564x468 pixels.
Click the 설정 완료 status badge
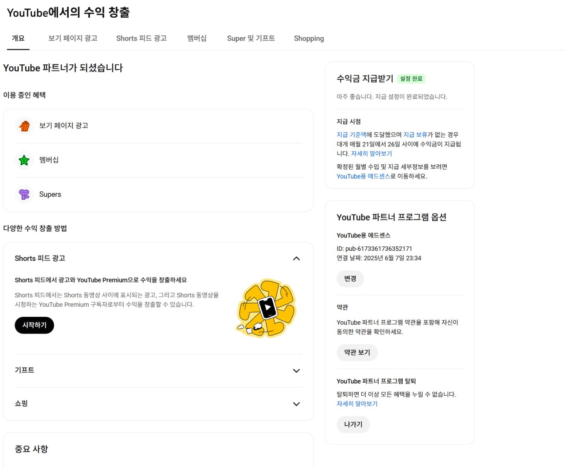click(x=411, y=79)
